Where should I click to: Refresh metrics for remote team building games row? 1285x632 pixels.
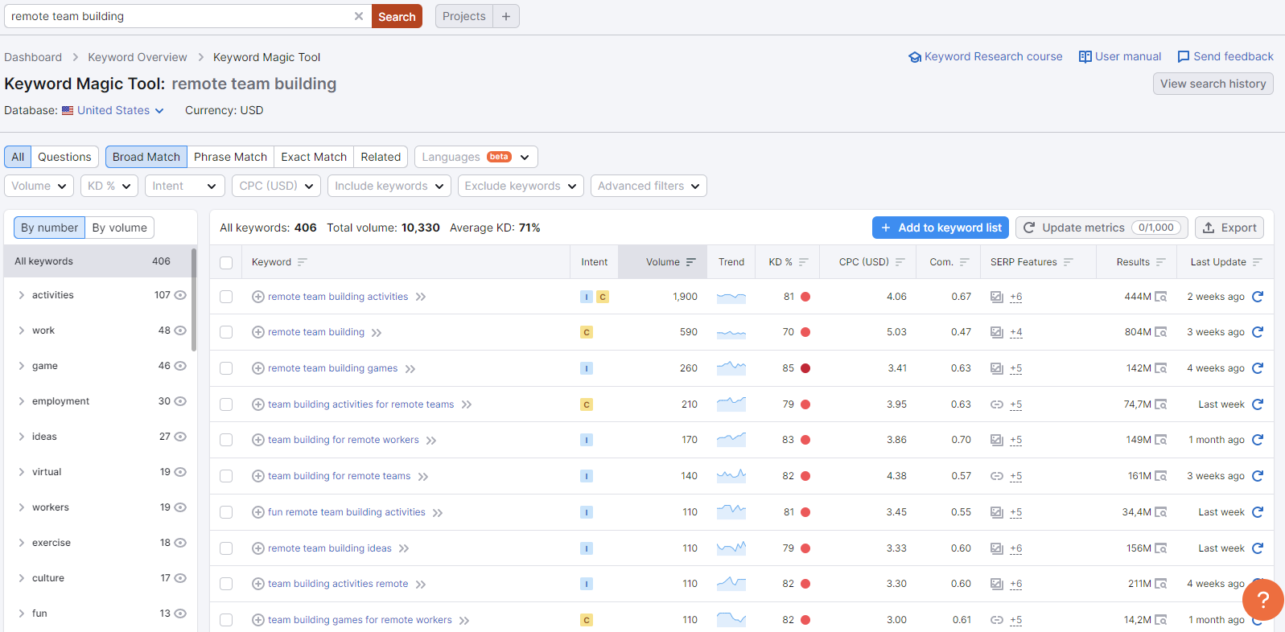1258,368
